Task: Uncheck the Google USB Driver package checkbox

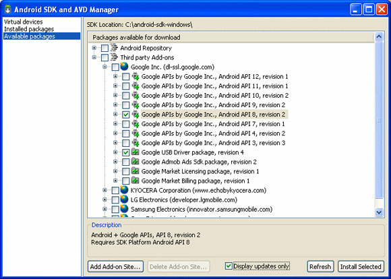Action: (x=125, y=152)
